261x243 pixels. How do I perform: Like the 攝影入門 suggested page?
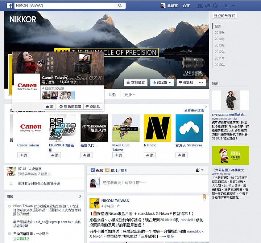tap(87, 155)
